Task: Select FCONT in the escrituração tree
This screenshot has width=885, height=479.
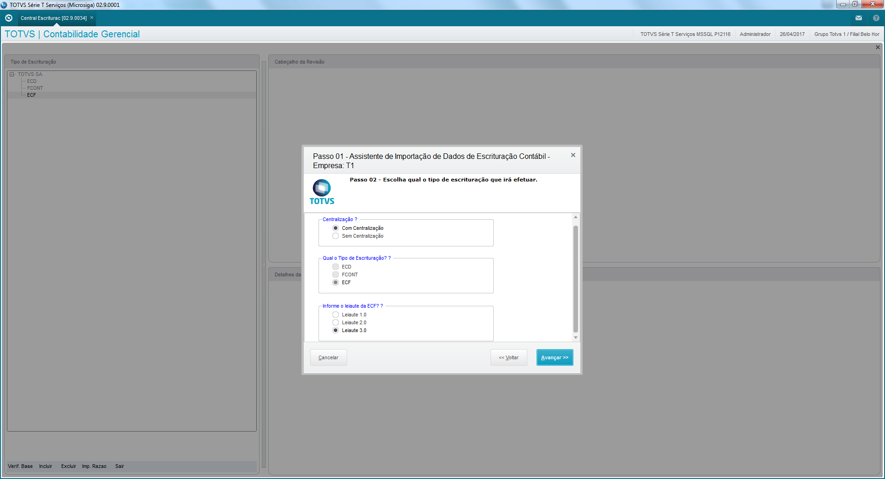Action: pyautogui.click(x=35, y=88)
